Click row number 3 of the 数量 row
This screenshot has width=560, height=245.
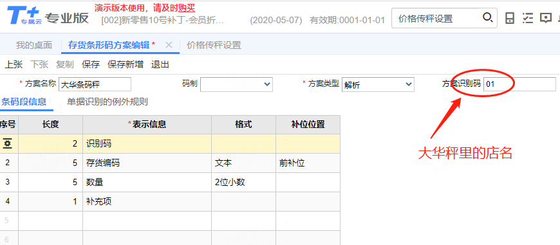point(8,182)
